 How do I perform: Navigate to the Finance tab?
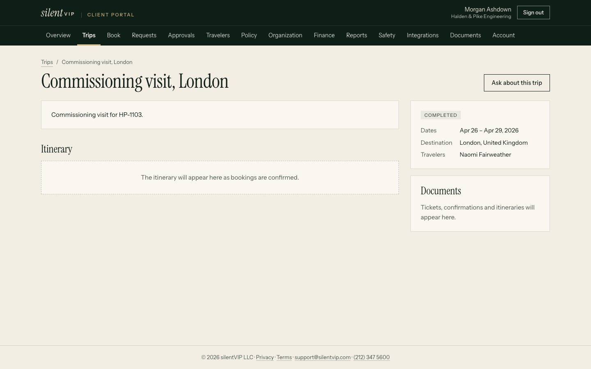[x=324, y=35]
